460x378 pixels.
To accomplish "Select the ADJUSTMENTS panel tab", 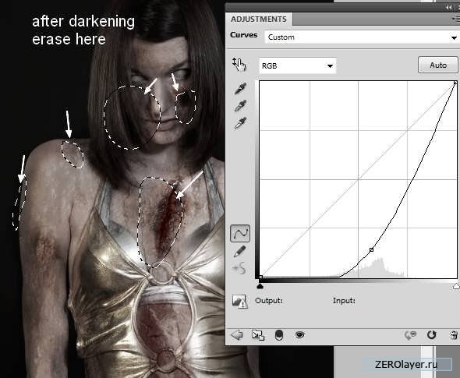I will (x=259, y=19).
